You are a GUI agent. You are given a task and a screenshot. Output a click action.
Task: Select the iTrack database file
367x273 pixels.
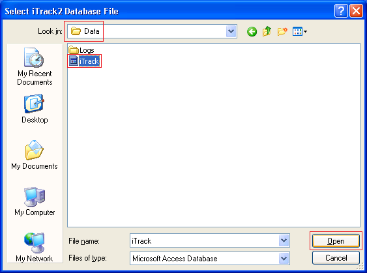click(x=85, y=61)
